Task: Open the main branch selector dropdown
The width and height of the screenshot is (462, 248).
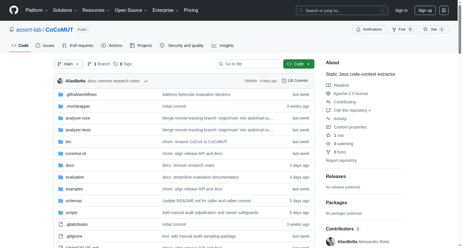Action: click(68, 64)
